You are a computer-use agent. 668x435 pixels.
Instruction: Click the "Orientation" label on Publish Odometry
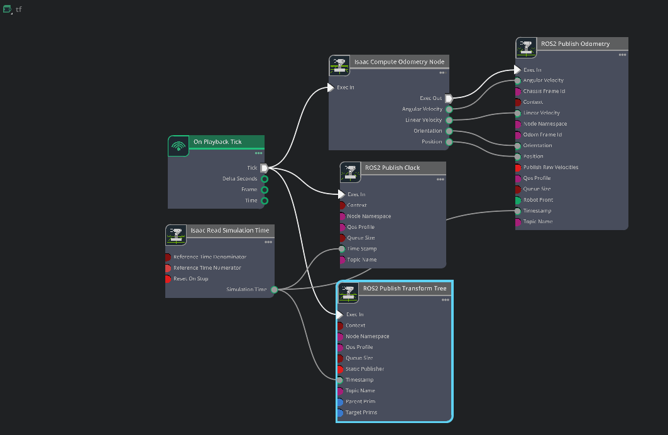[538, 145]
